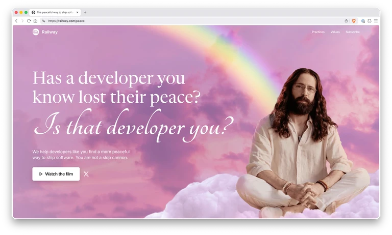The image size is (392, 235).
Task: Click the browser back arrow
Action: [x=16, y=21]
